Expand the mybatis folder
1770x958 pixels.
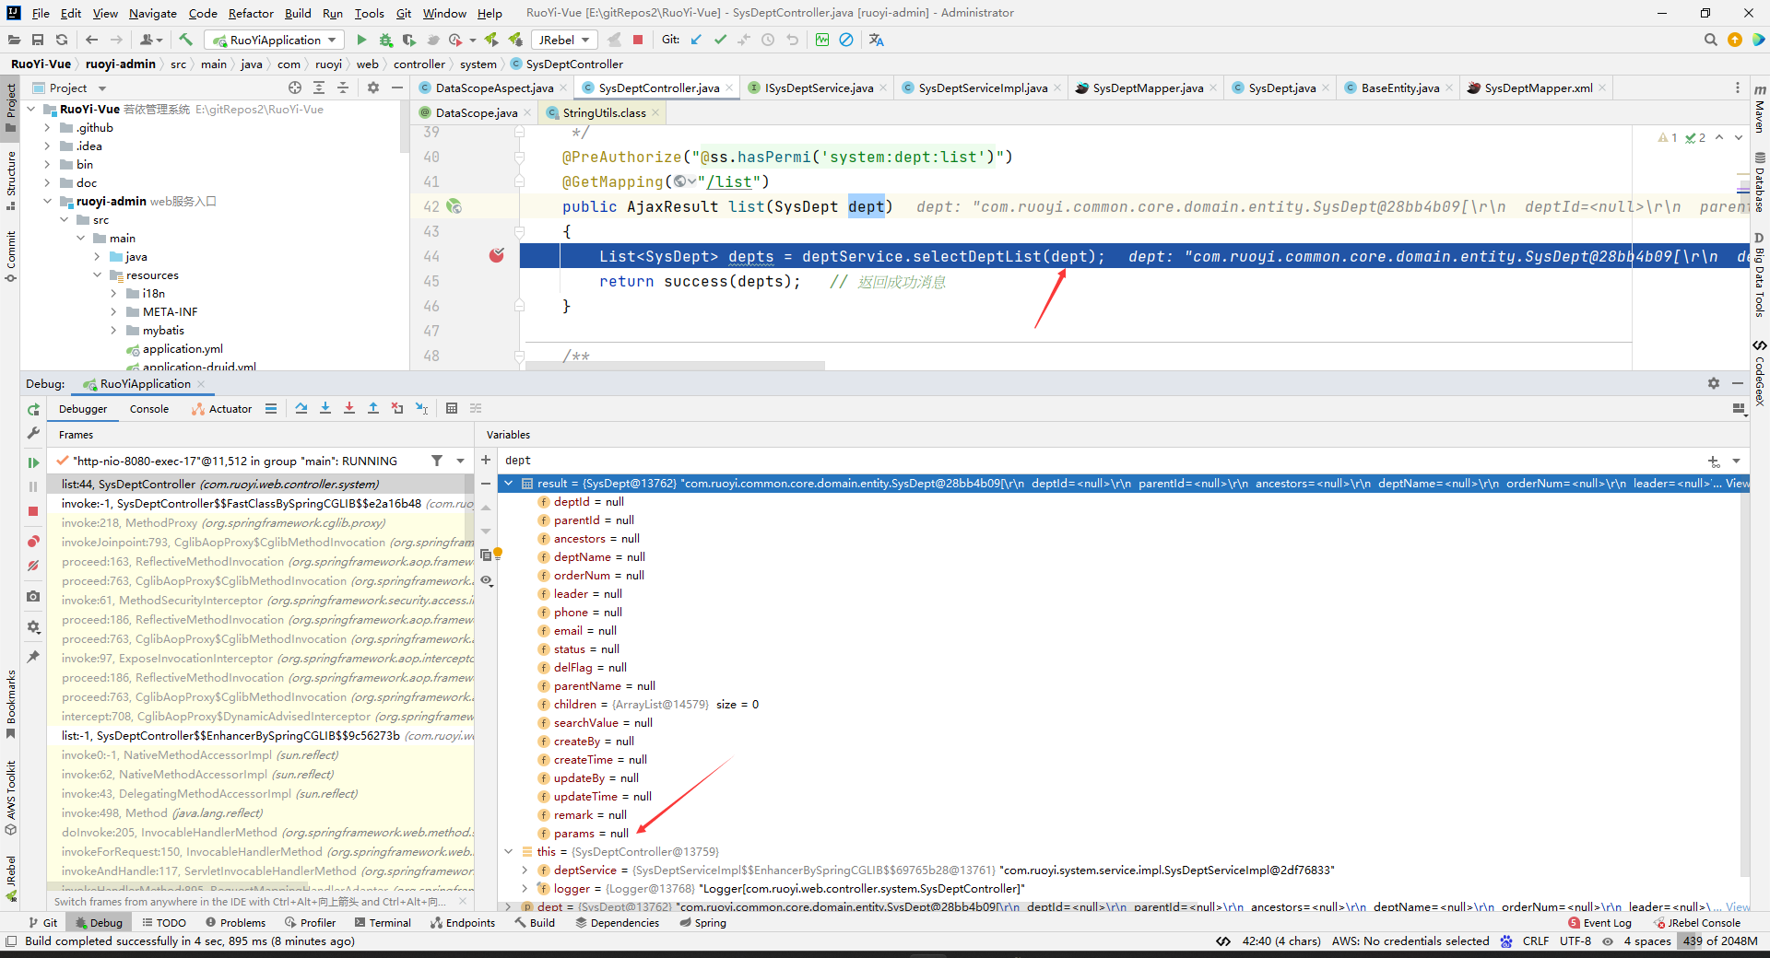coord(113,331)
